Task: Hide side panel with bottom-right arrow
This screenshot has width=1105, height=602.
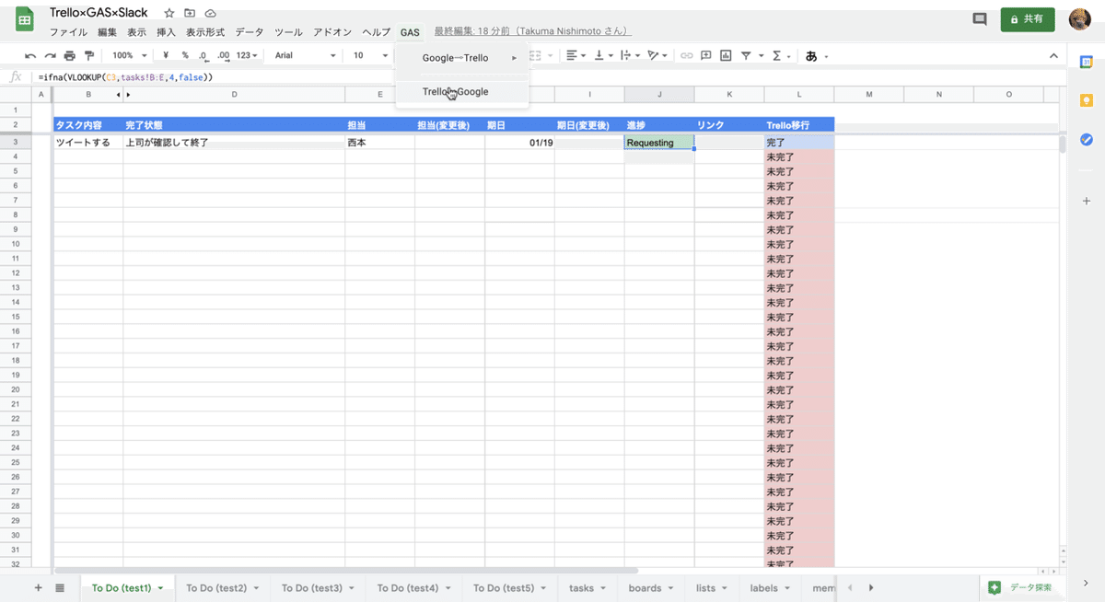Action: [x=1087, y=583]
